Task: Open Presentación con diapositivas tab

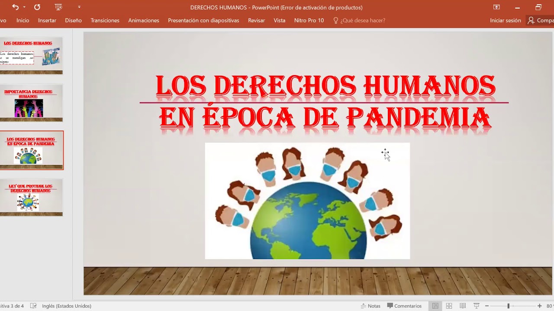Action: click(x=203, y=20)
